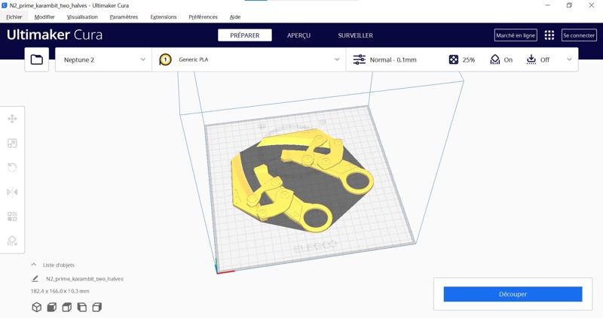Click the 25% infill icon

point(454,59)
